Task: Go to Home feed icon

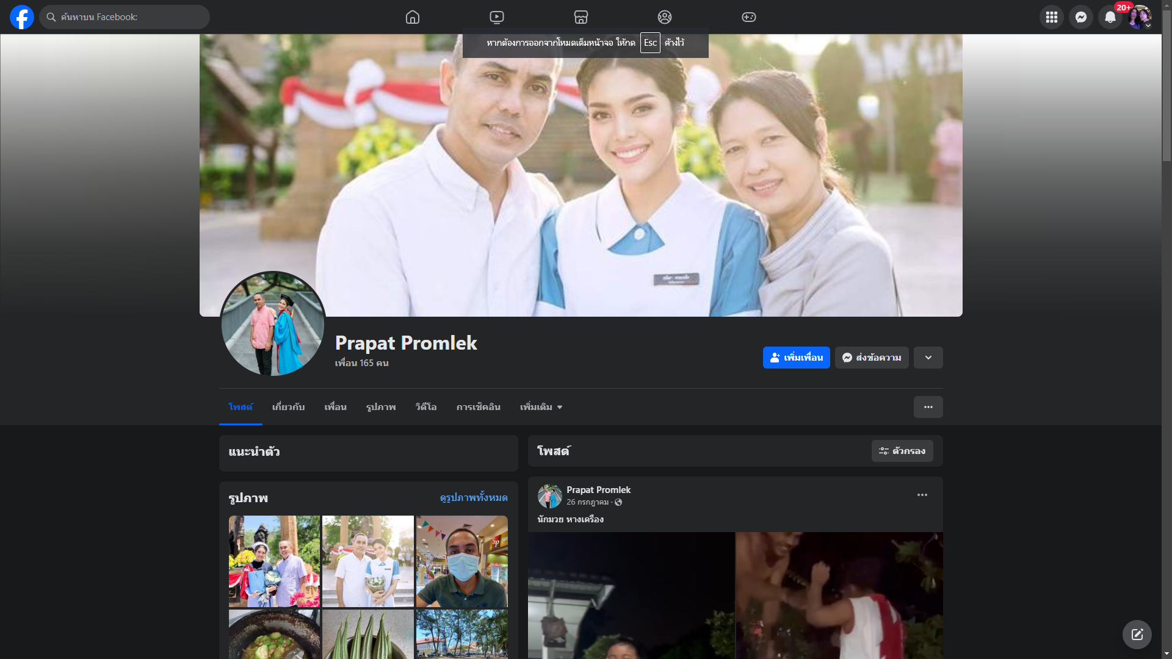Action: coord(413,17)
